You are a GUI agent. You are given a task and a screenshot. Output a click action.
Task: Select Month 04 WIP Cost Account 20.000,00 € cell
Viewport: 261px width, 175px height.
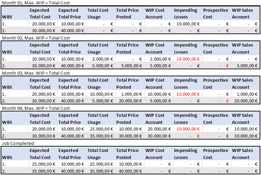click(x=158, y=129)
